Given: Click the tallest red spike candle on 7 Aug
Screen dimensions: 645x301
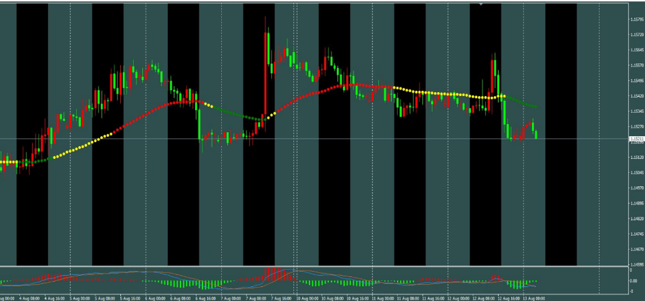Looking at the screenshot, I should pyautogui.click(x=265, y=74).
